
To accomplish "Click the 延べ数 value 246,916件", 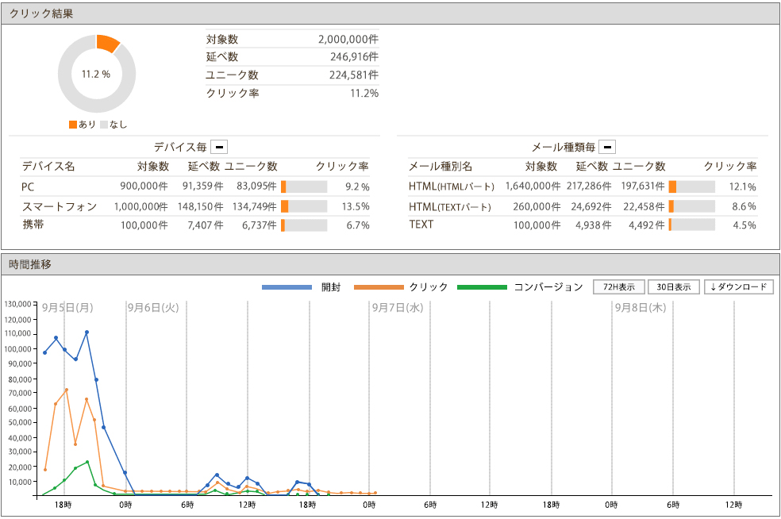I will click(354, 57).
